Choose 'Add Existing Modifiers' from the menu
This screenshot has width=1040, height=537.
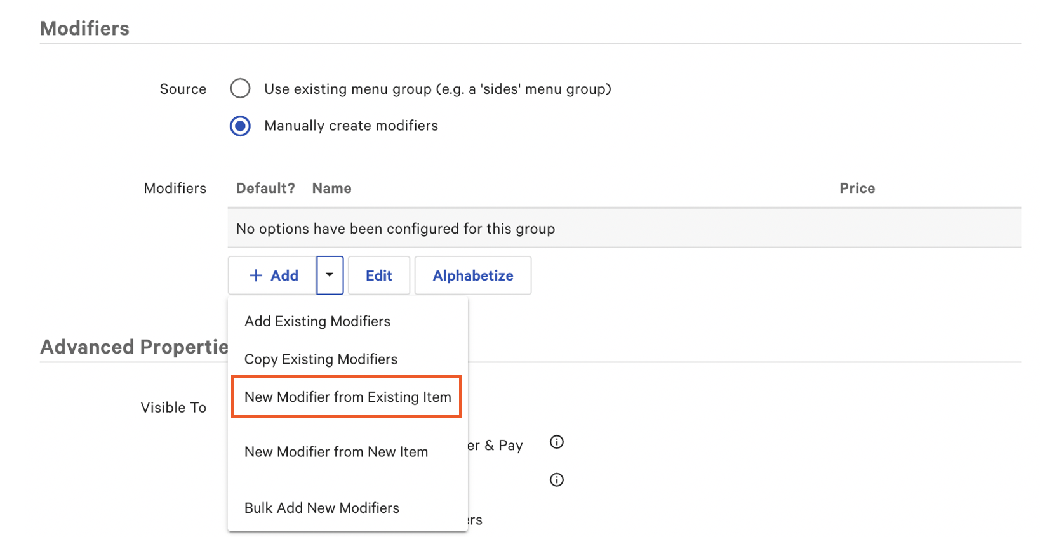point(317,321)
